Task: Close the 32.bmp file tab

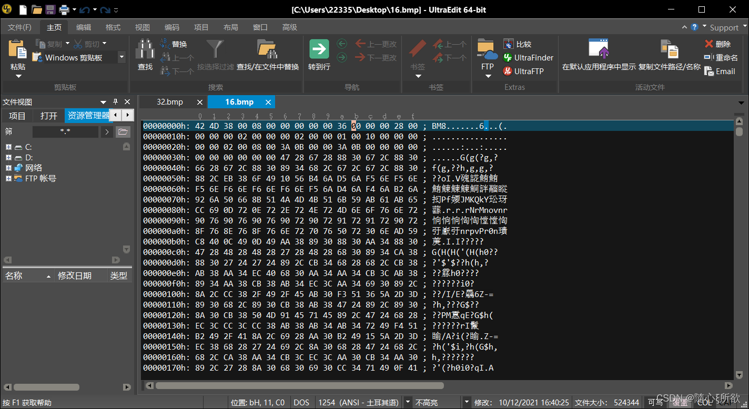Action: pyautogui.click(x=200, y=102)
